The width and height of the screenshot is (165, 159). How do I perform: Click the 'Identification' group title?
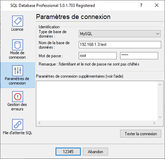[49, 27]
